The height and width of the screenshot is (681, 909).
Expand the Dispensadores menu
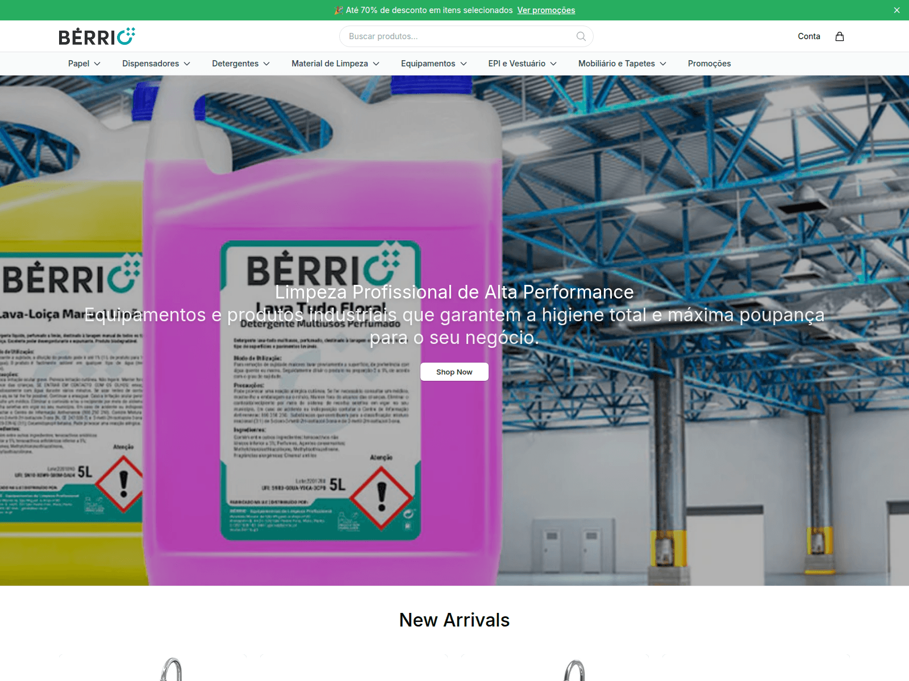pyautogui.click(x=156, y=64)
